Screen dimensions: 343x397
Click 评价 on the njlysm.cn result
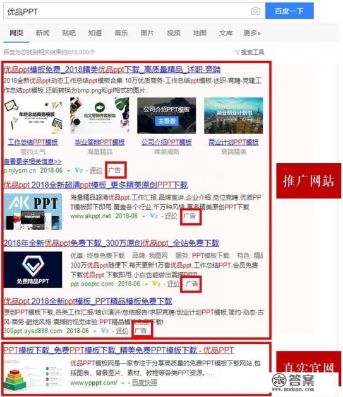pos(96,170)
